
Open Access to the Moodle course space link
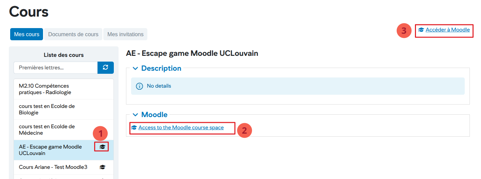click(x=181, y=128)
